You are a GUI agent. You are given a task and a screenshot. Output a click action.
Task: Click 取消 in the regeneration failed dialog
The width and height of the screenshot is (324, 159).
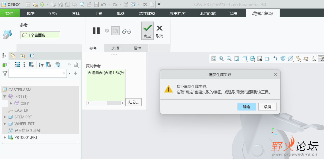267,107
